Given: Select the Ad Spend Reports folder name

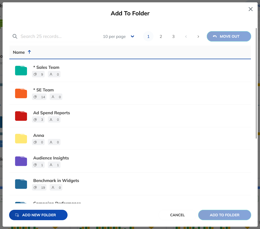Looking at the screenshot, I should click(x=52, y=113).
